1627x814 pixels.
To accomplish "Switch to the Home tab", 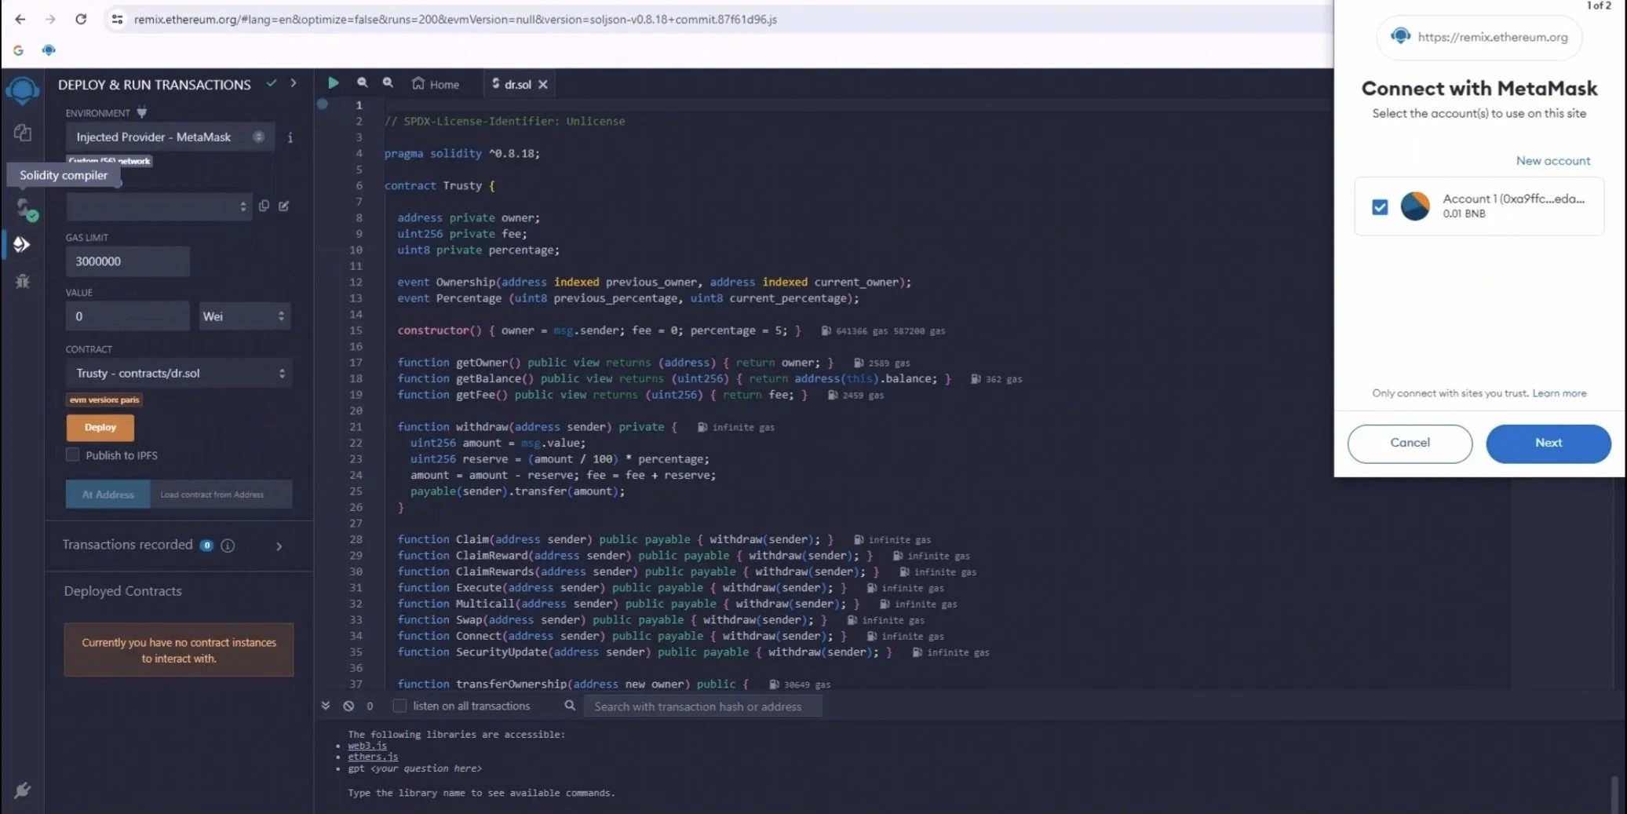I will [436, 84].
